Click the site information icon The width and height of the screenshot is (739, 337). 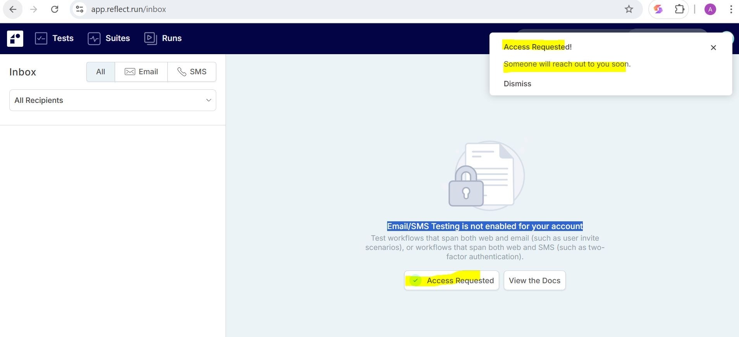79,9
